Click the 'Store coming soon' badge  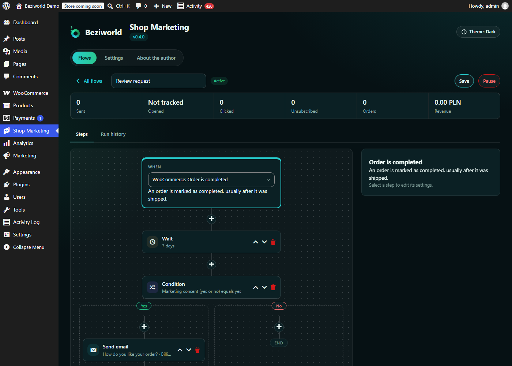83,6
